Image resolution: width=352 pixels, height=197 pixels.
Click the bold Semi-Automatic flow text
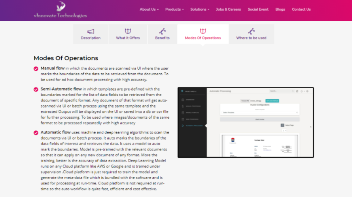[x=61, y=89]
